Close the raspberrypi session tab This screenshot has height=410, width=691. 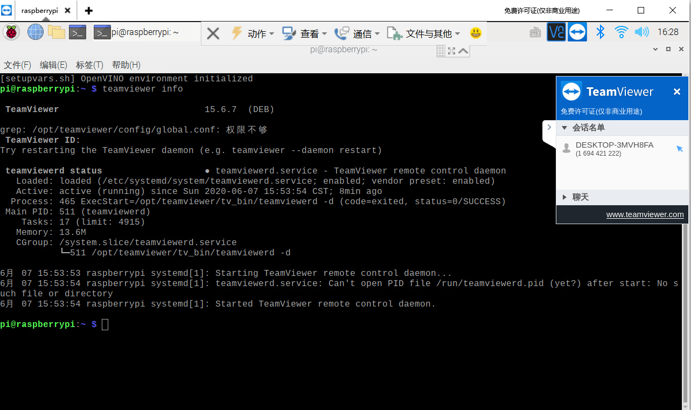point(67,11)
